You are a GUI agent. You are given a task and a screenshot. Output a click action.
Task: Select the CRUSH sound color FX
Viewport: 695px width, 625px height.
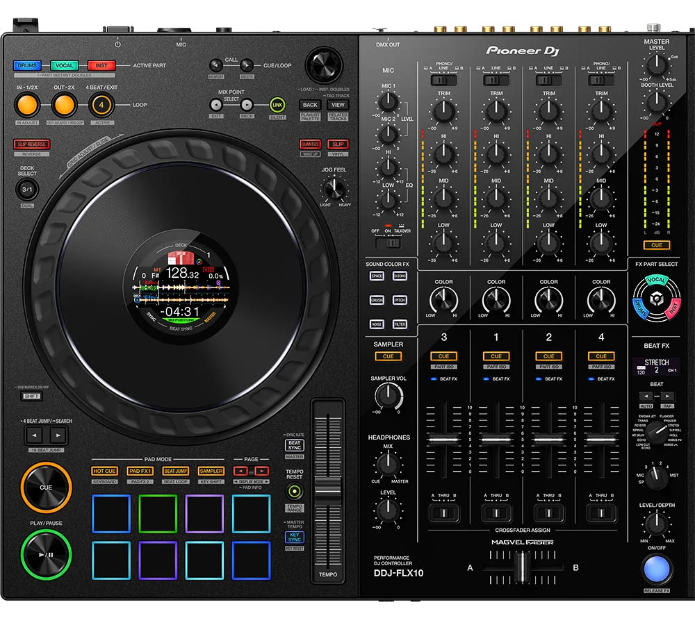pyautogui.click(x=377, y=300)
